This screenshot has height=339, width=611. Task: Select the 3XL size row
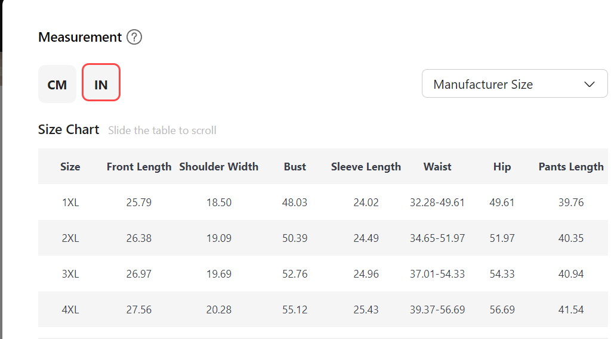pyautogui.click(x=323, y=273)
